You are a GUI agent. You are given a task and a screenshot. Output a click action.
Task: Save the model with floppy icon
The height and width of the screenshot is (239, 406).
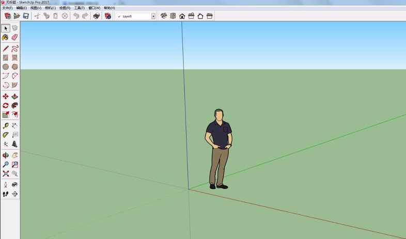(x=26, y=16)
